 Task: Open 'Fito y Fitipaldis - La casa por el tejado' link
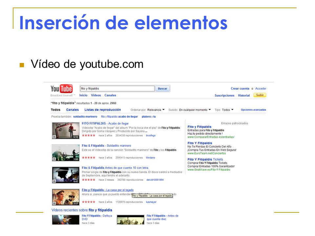tap(108, 190)
